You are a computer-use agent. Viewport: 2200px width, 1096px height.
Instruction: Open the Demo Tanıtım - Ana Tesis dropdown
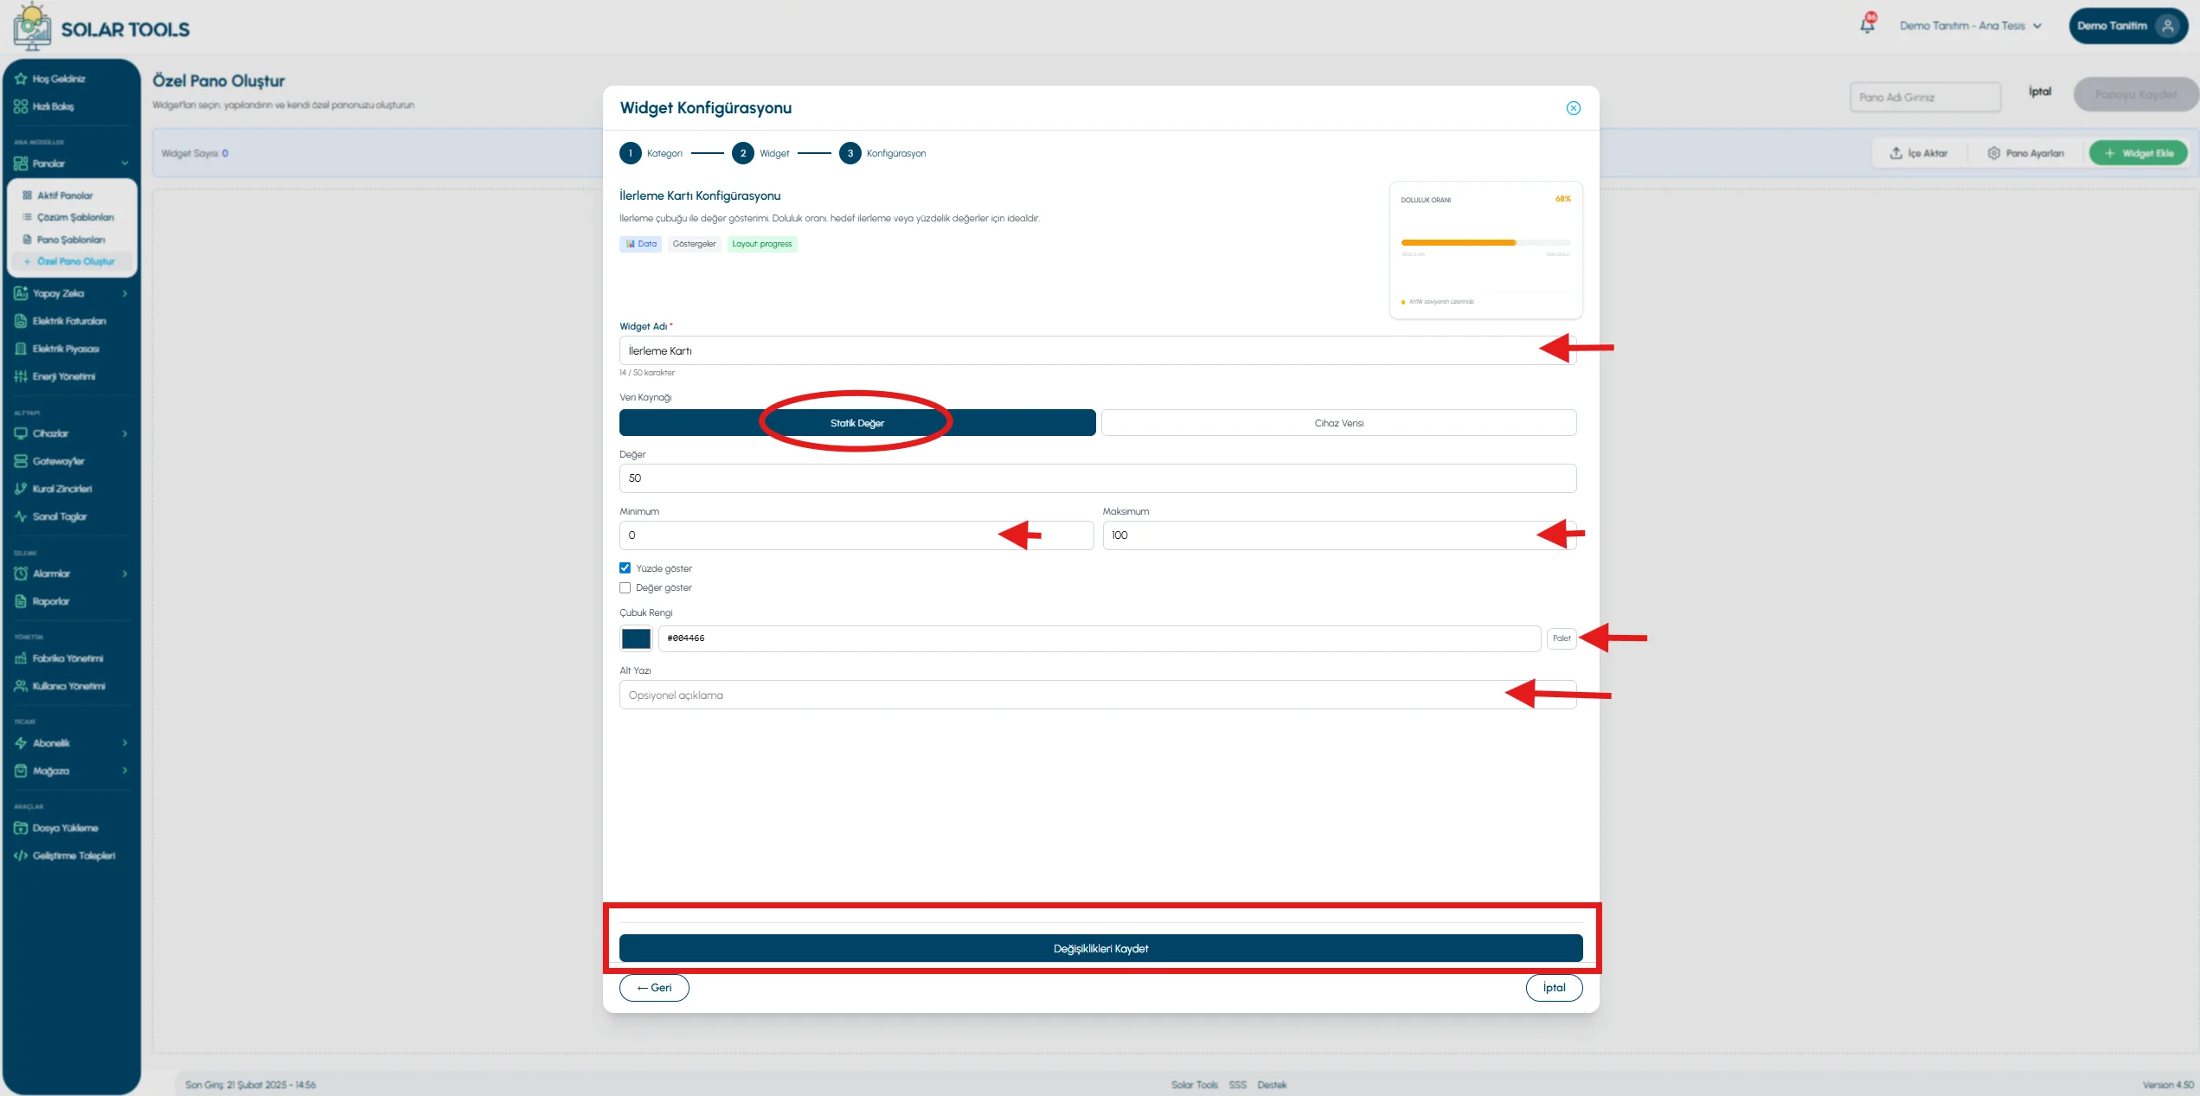[x=1970, y=26]
